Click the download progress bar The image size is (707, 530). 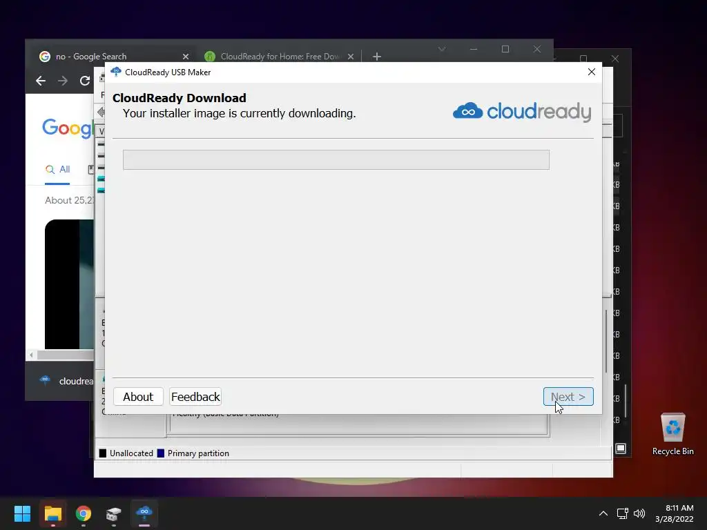(x=336, y=159)
